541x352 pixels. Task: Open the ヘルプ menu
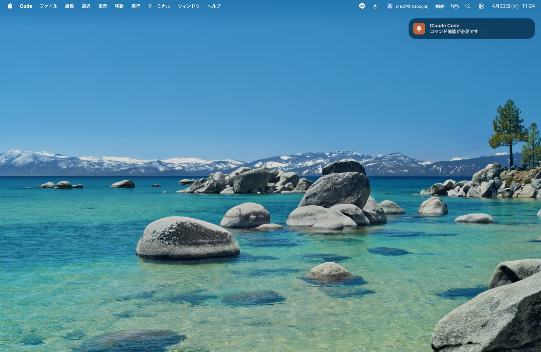pyautogui.click(x=214, y=6)
